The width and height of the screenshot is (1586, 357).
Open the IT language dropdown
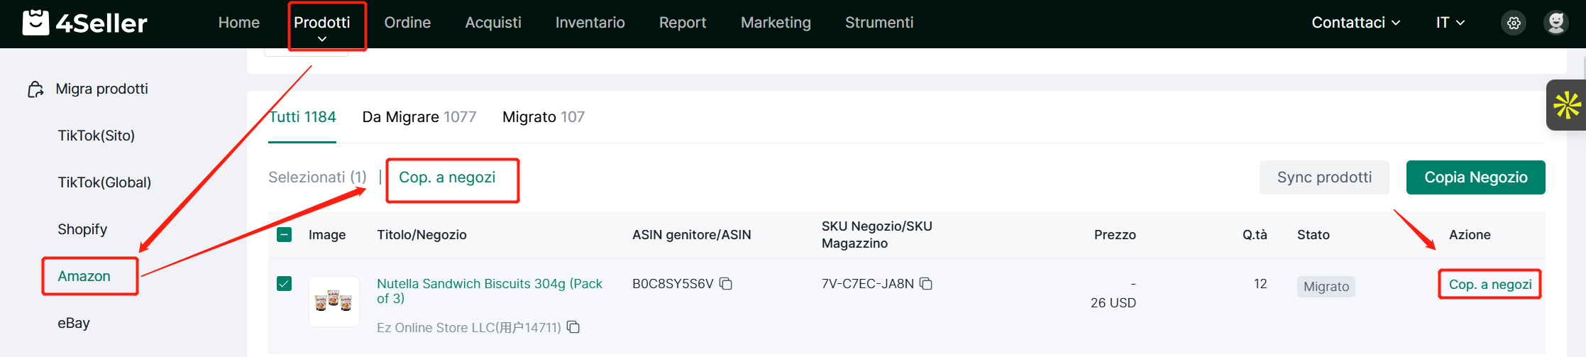pos(1450,23)
